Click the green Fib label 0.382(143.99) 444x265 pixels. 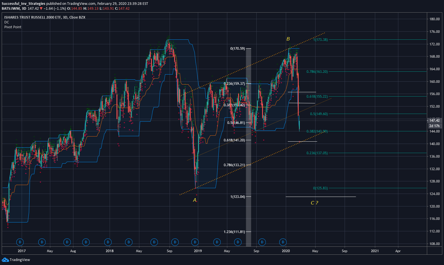pyautogui.click(x=317, y=131)
